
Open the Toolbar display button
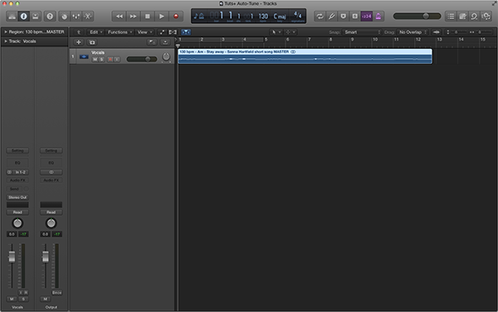35,17
